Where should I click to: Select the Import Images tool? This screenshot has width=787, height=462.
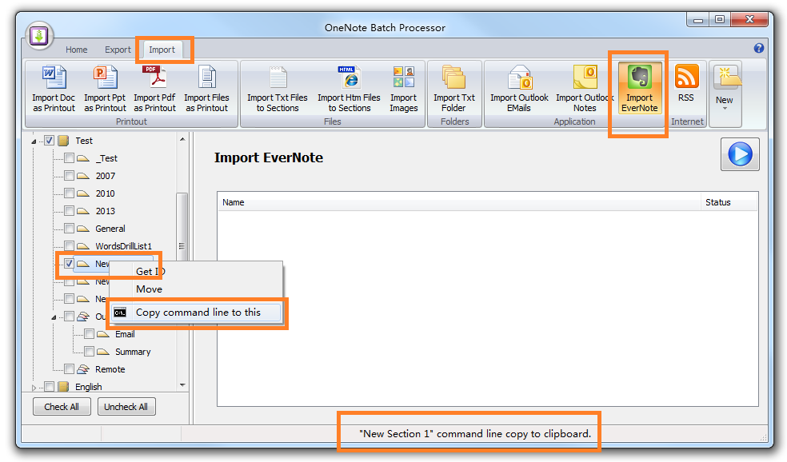pyautogui.click(x=404, y=89)
